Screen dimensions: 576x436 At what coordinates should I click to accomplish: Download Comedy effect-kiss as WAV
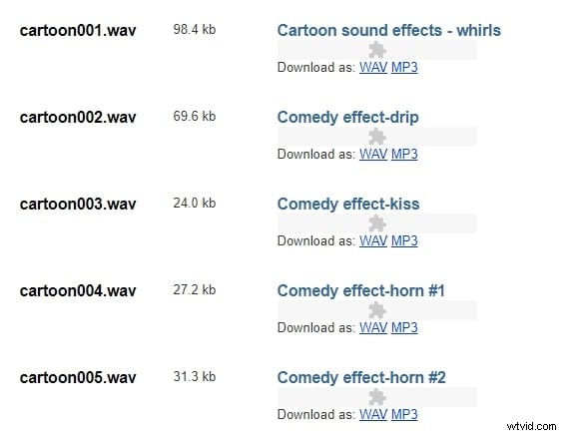click(x=373, y=240)
